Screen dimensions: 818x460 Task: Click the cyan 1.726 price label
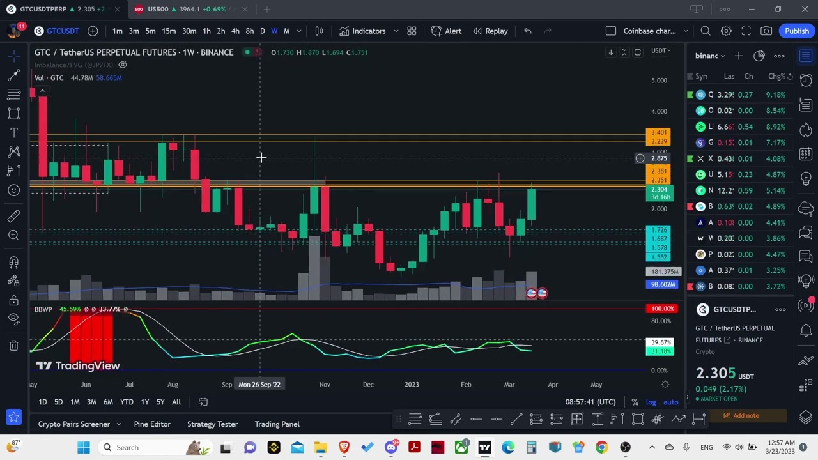coord(658,230)
